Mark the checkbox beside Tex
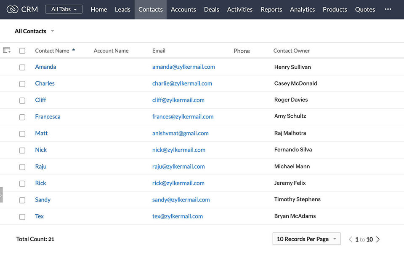 tap(22, 217)
